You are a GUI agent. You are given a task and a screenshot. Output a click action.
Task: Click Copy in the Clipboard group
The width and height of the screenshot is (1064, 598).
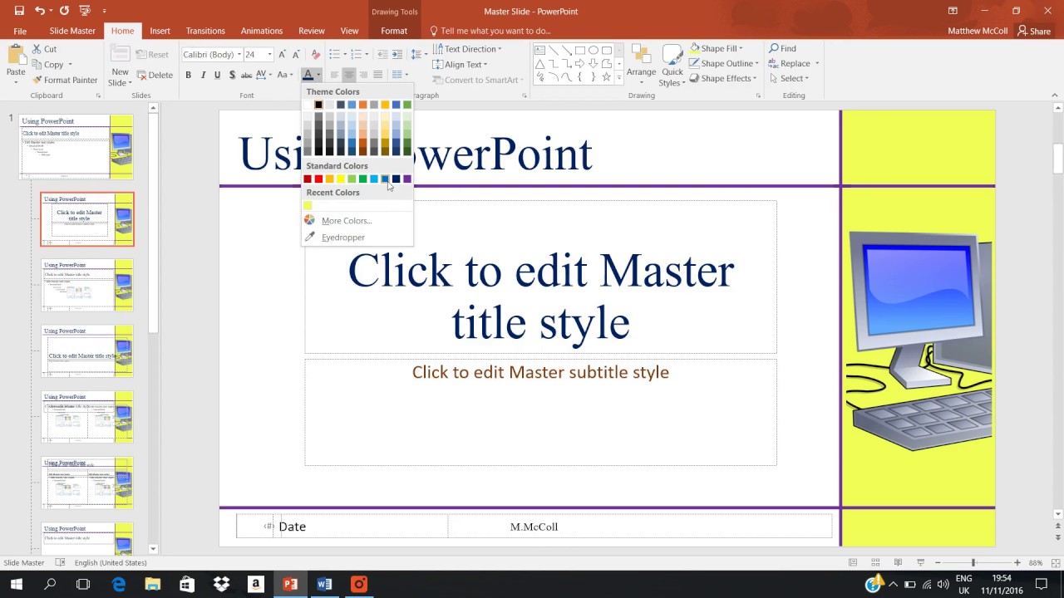point(52,64)
